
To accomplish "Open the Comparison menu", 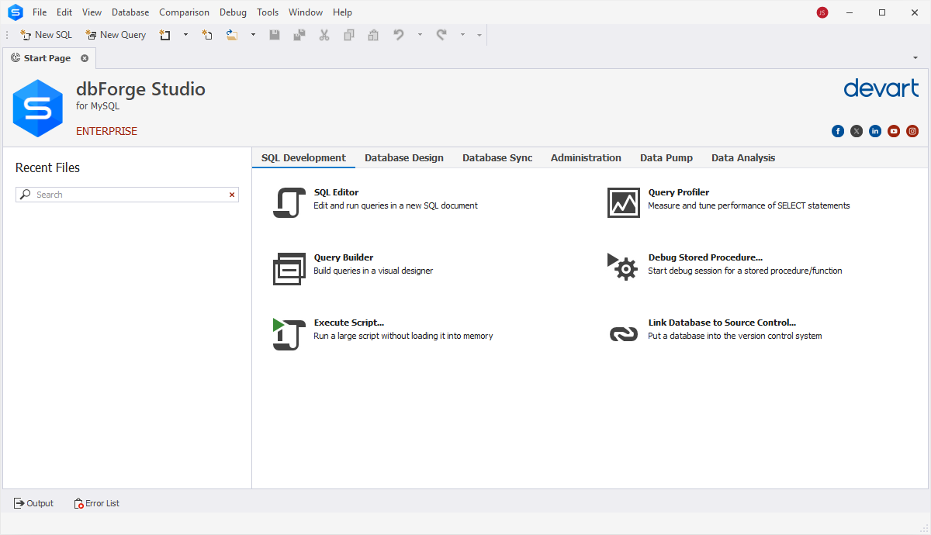I will point(185,12).
